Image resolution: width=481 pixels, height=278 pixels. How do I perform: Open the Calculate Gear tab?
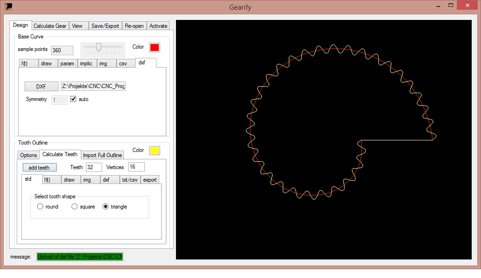[50, 26]
